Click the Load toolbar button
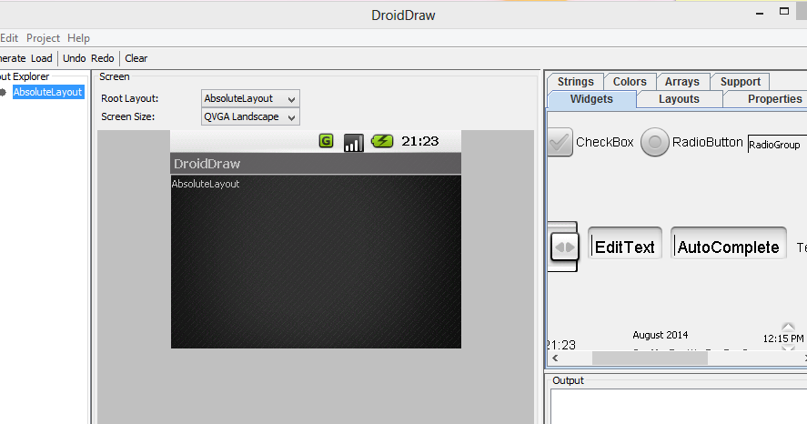This screenshot has width=807, height=424. click(x=42, y=58)
